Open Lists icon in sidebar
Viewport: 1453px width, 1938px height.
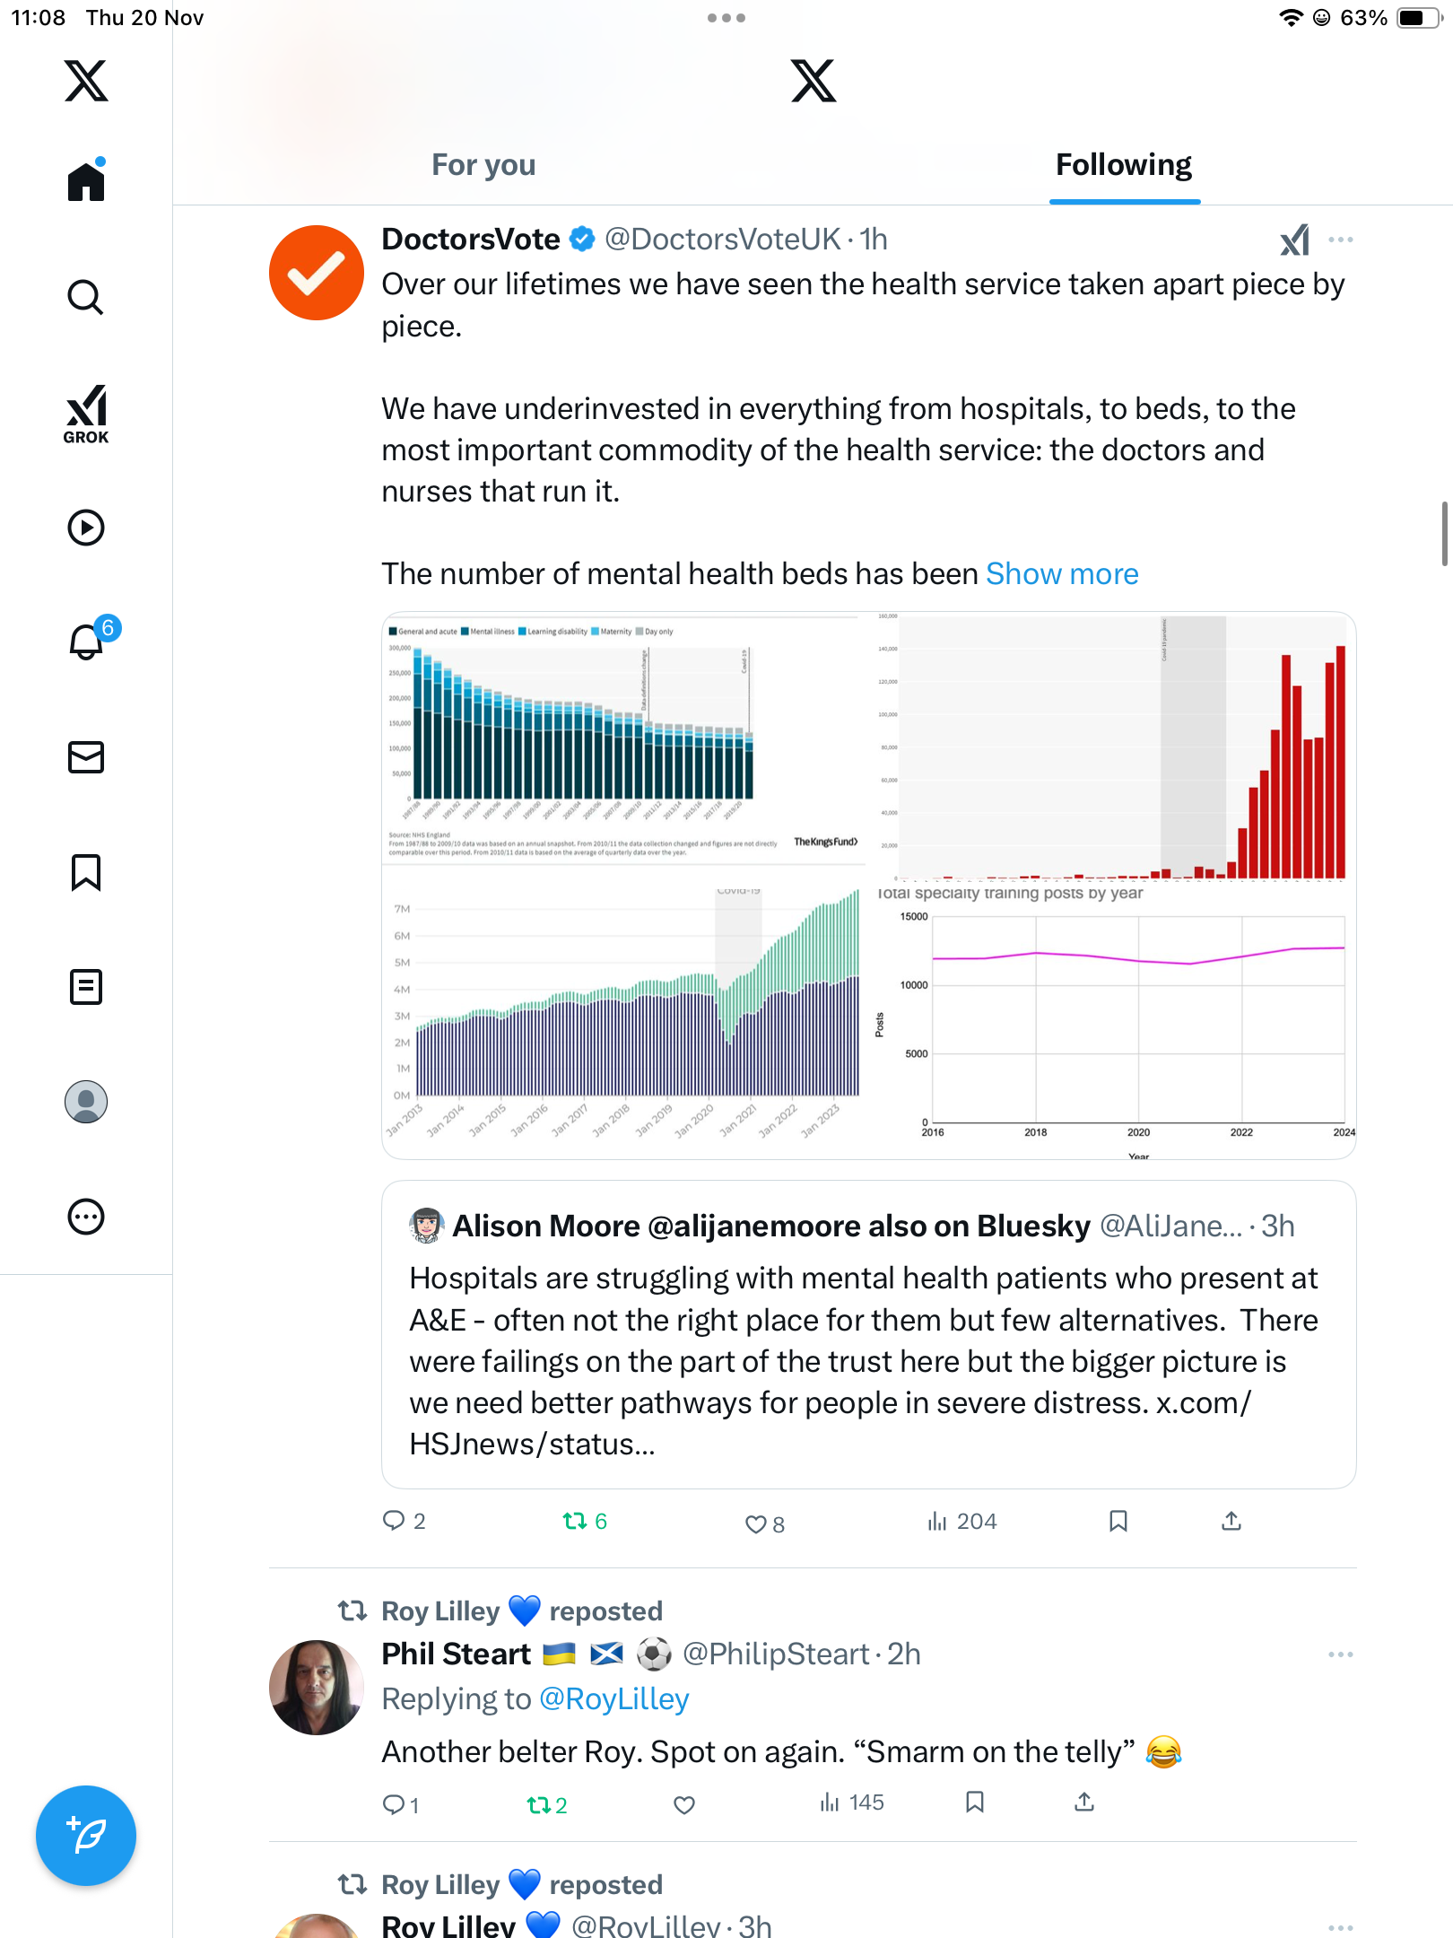86,987
